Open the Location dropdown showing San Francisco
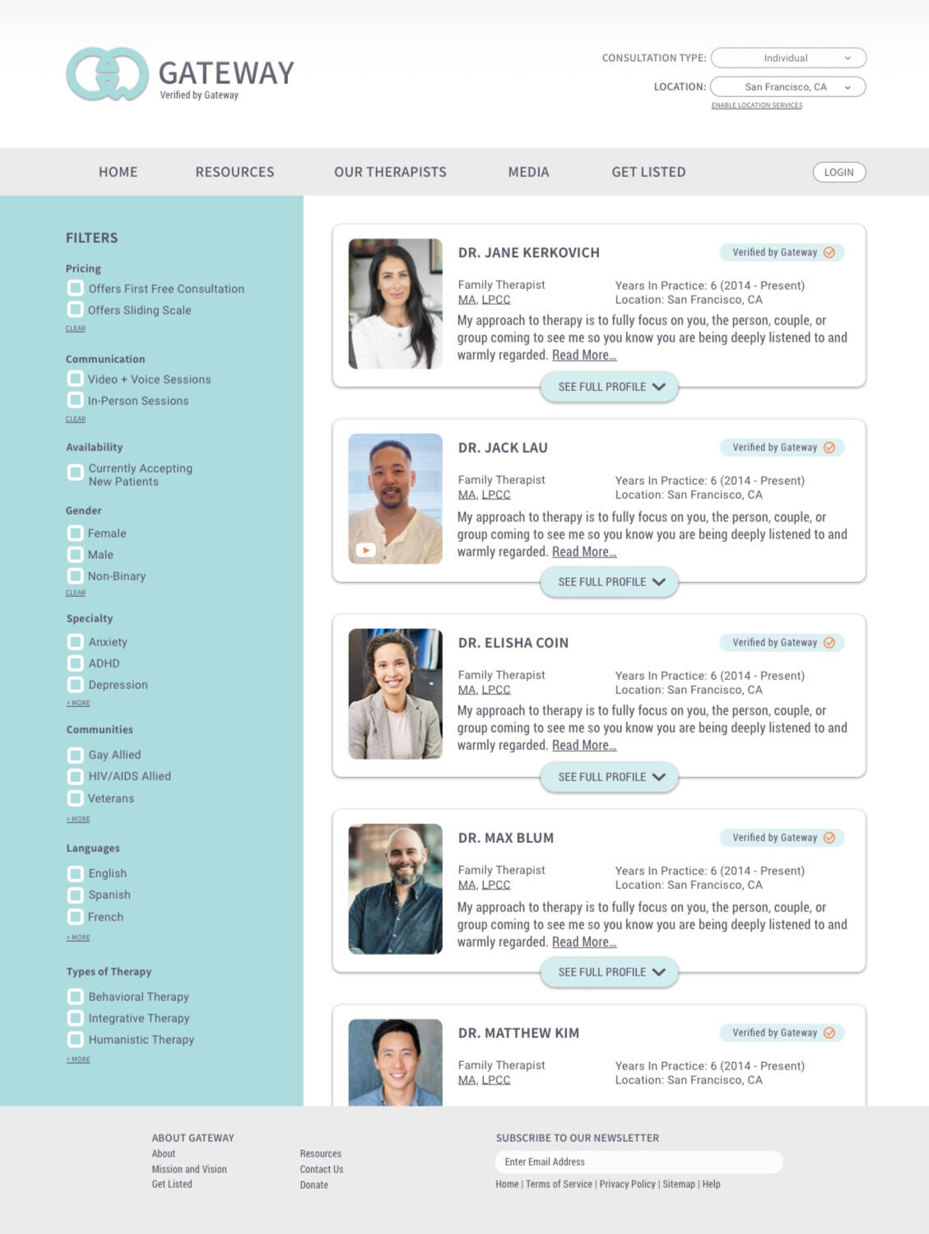The width and height of the screenshot is (929, 1234). pos(787,87)
